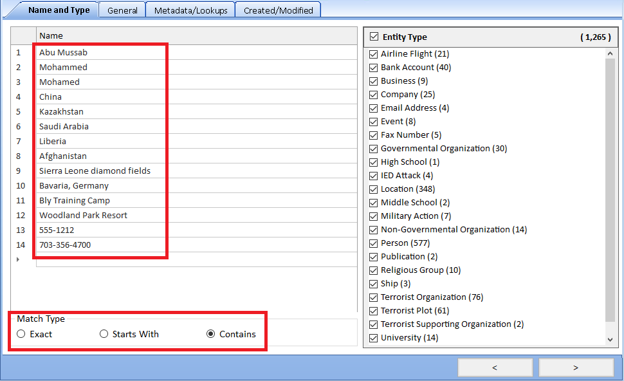Click the previous page < button
Image resolution: width=624 pixels, height=381 pixels.
click(x=495, y=367)
